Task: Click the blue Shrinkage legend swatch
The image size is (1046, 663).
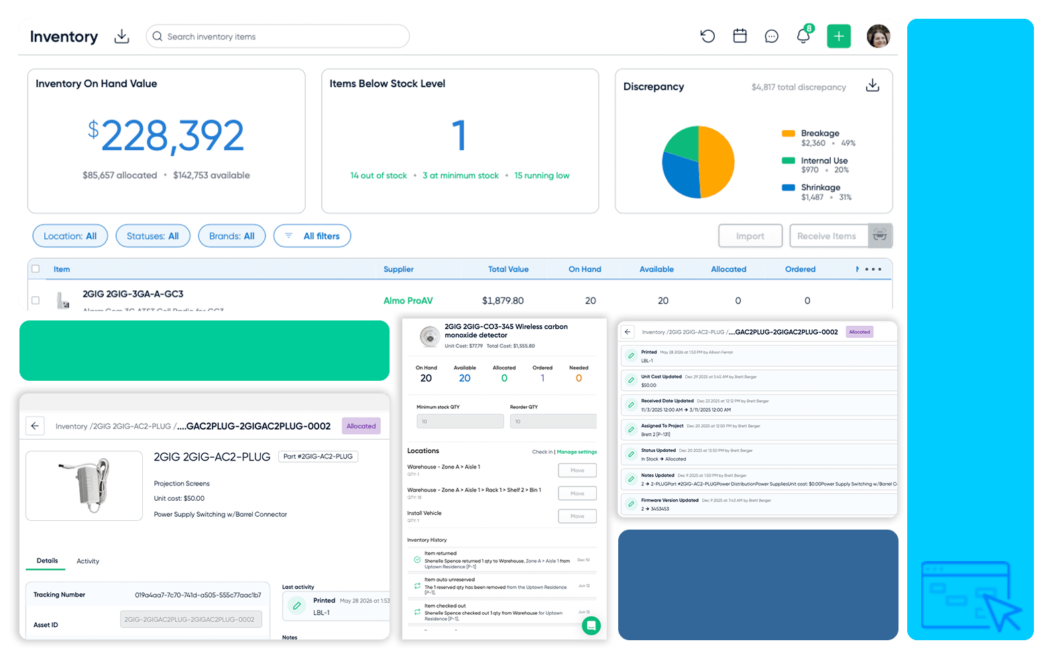Action: pos(789,188)
